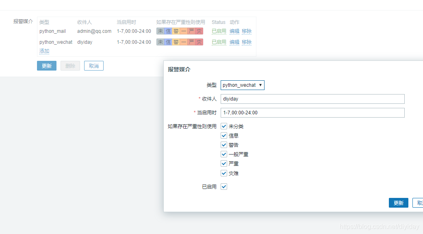Click the 收件人 input field containing diyiday

pyautogui.click(x=312, y=99)
